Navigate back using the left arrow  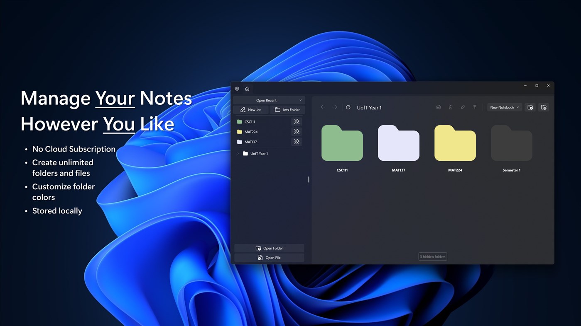(x=323, y=107)
